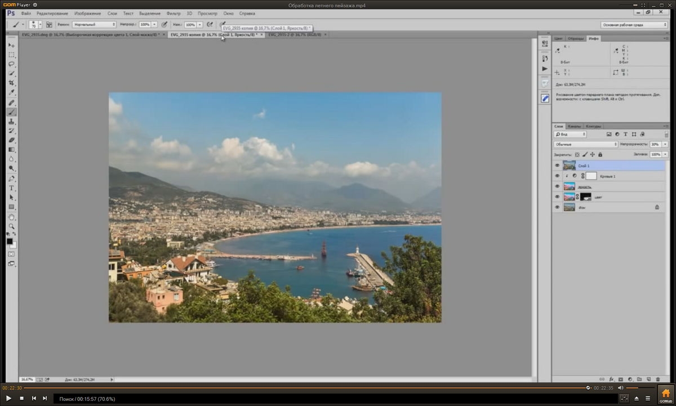
Task: Select the History Brush tool
Action: (x=12, y=131)
